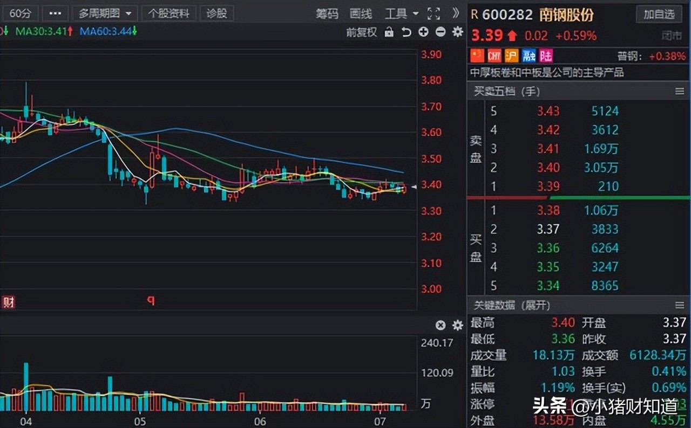This screenshot has width=691, height=428.
Task: Click the 3.39 sell-one price in order book
Action: point(549,186)
